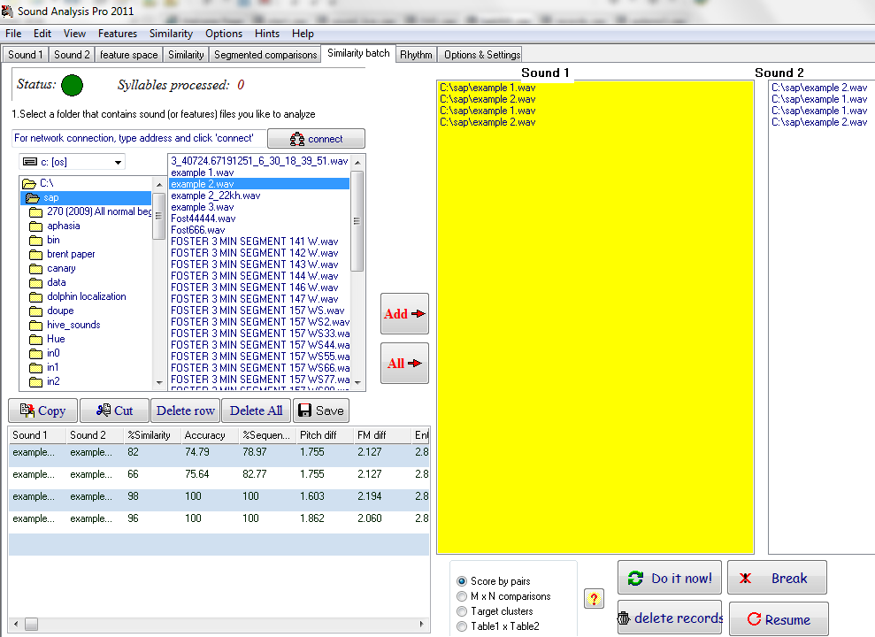875x637 pixels.
Task: Open the sap folder in tree
Action: [x=50, y=198]
